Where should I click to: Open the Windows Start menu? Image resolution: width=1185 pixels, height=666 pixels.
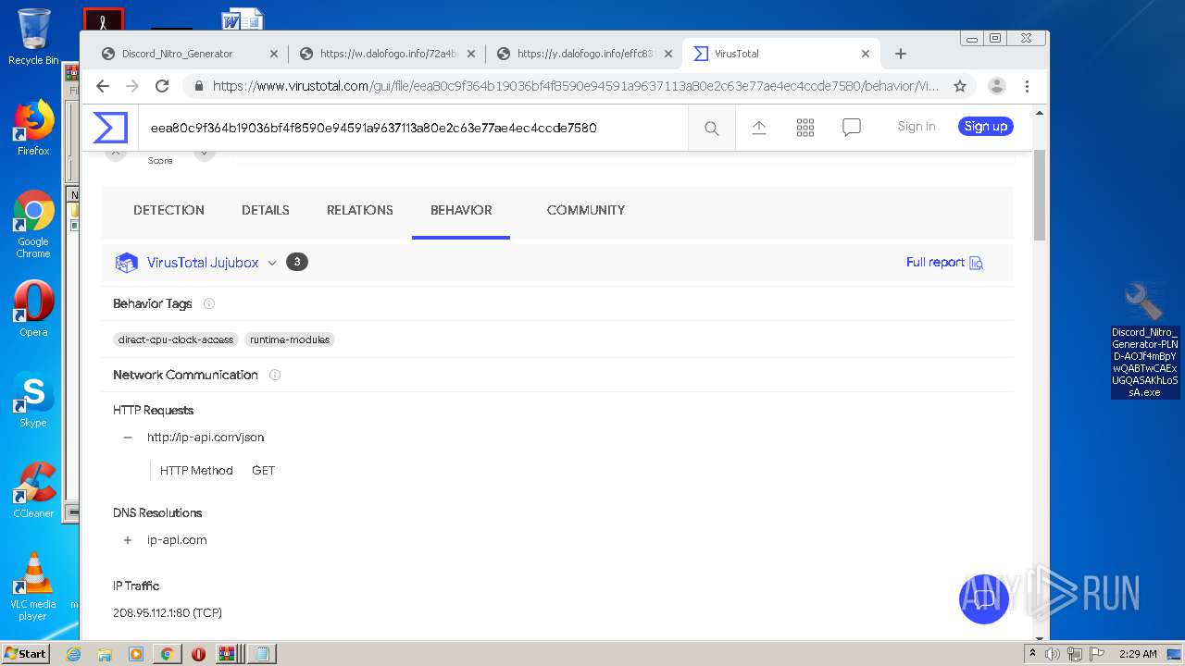click(x=26, y=653)
